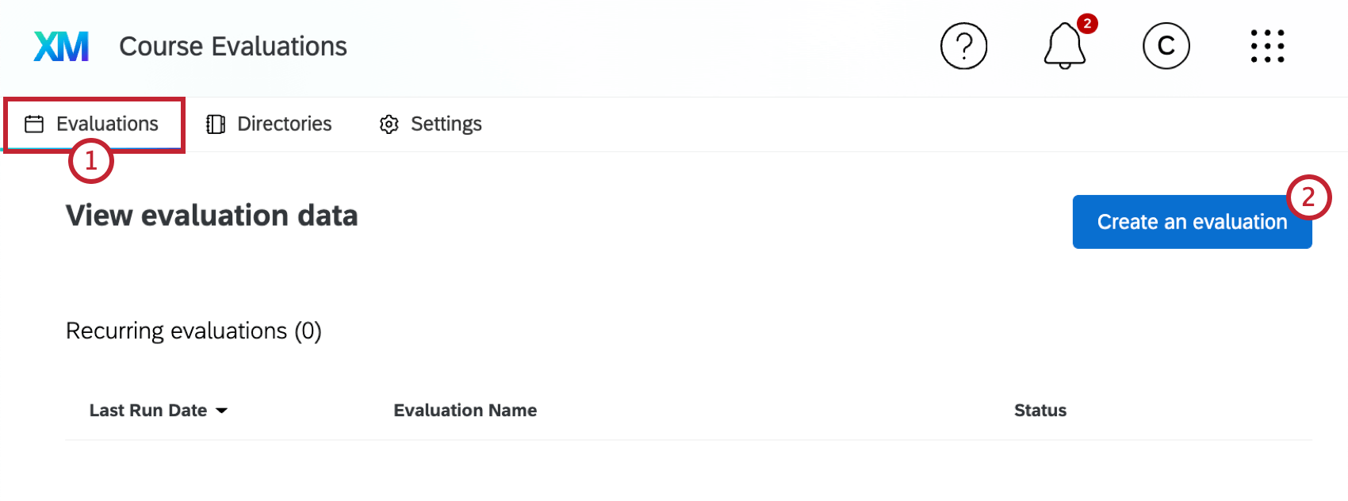Click the directory book icon beside Directories
Screen dimensions: 1348x501
point(214,124)
